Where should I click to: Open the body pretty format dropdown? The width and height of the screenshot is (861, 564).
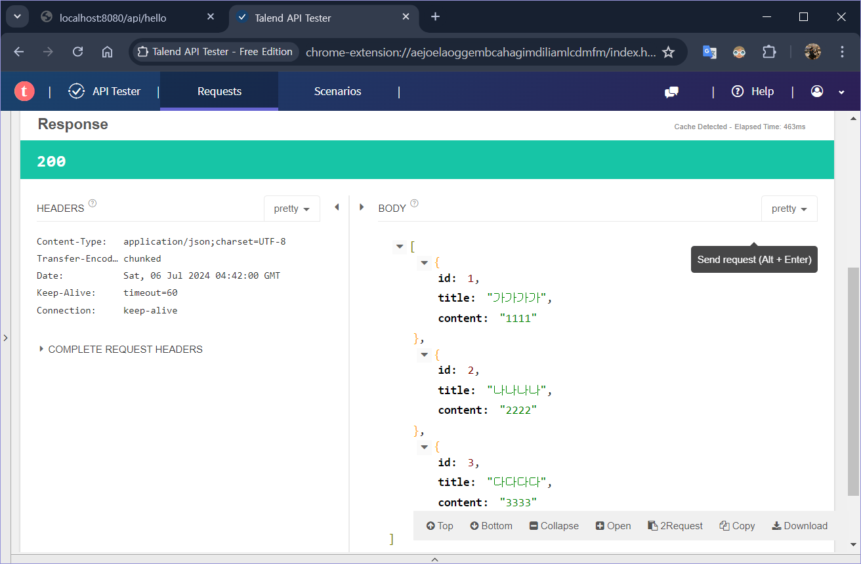[x=789, y=209]
